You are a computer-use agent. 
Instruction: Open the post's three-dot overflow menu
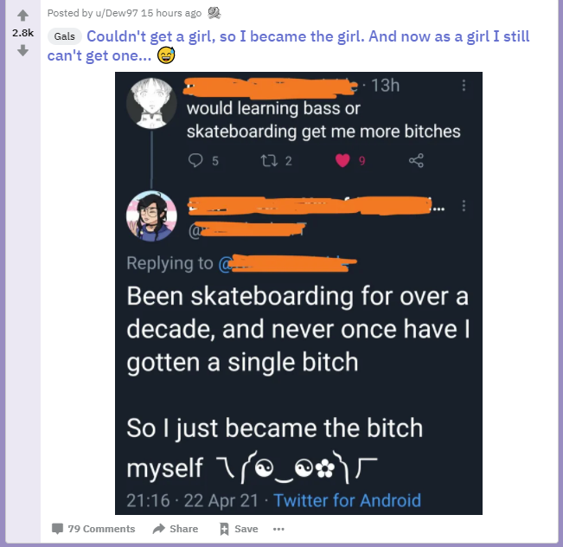(278, 529)
